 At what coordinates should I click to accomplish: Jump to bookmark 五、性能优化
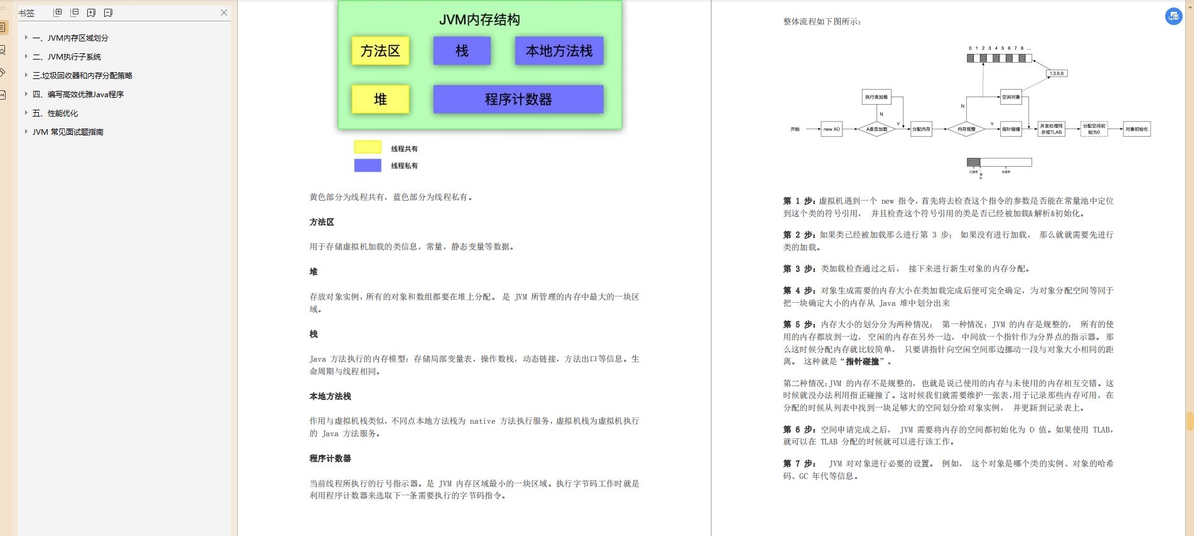[55, 113]
